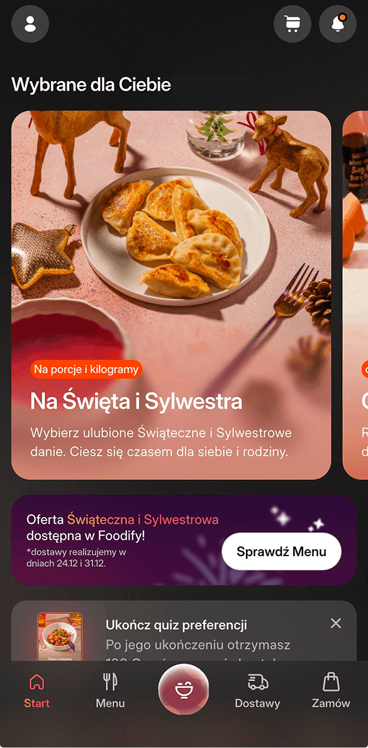Dismiss the preference quiz card
This screenshot has height=748, width=368.
336,623
